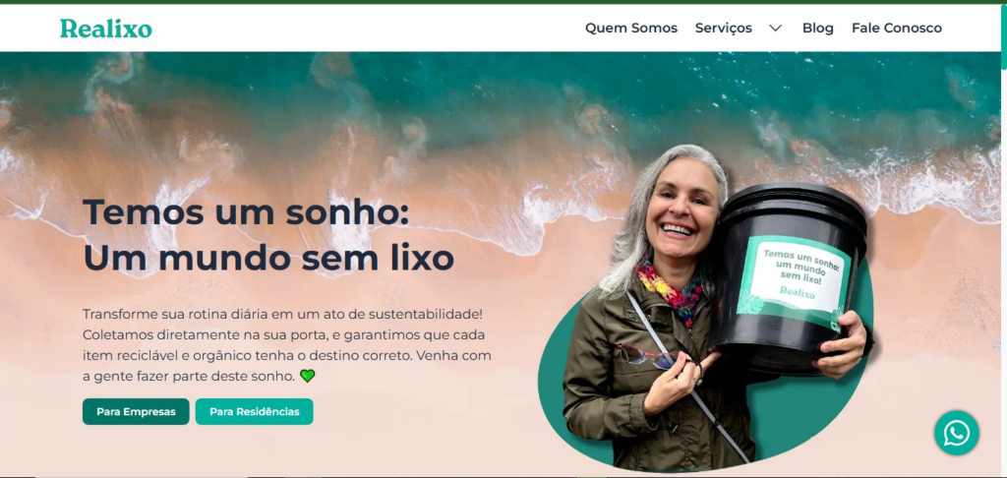Click the "Transforme sua rotina diária" paragraph

[x=286, y=345]
